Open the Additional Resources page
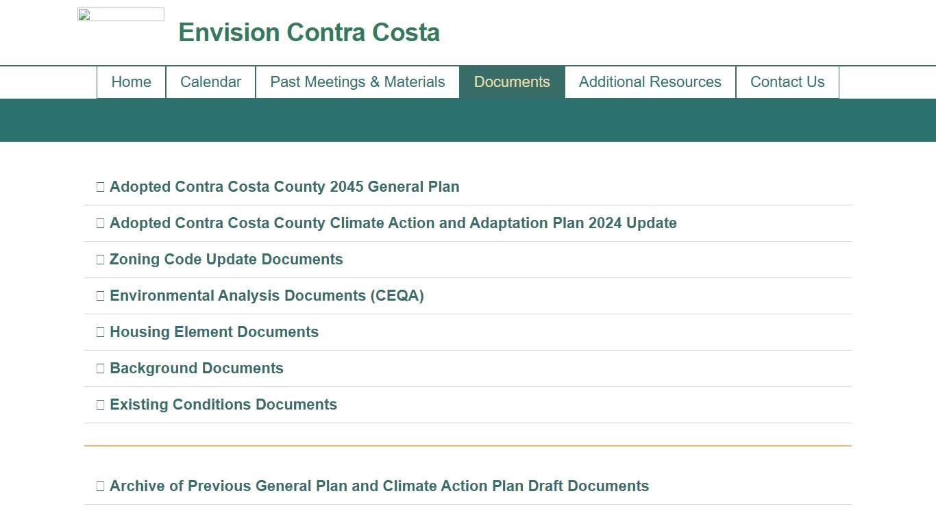936x526 pixels. click(650, 82)
